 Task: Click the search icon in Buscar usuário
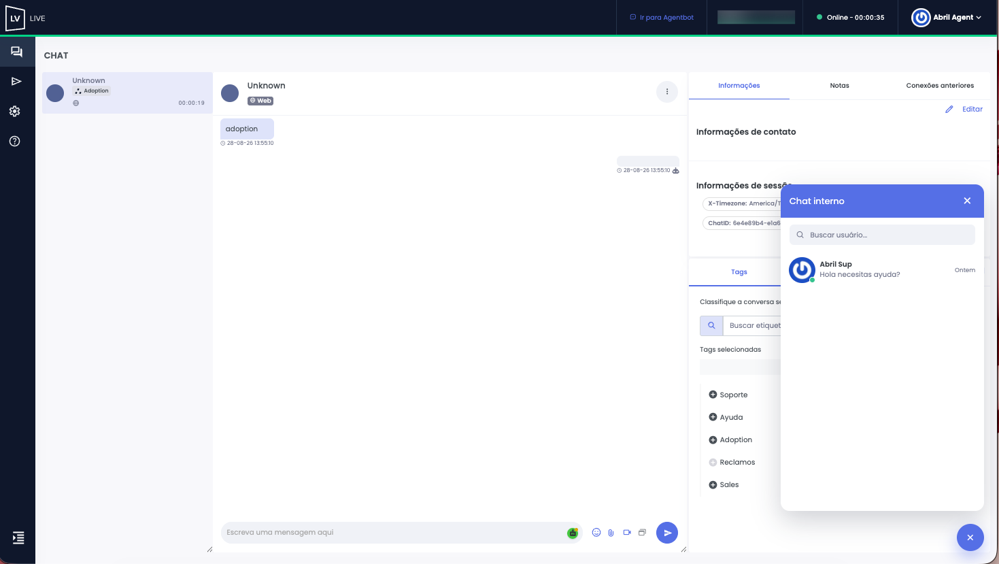pos(800,235)
